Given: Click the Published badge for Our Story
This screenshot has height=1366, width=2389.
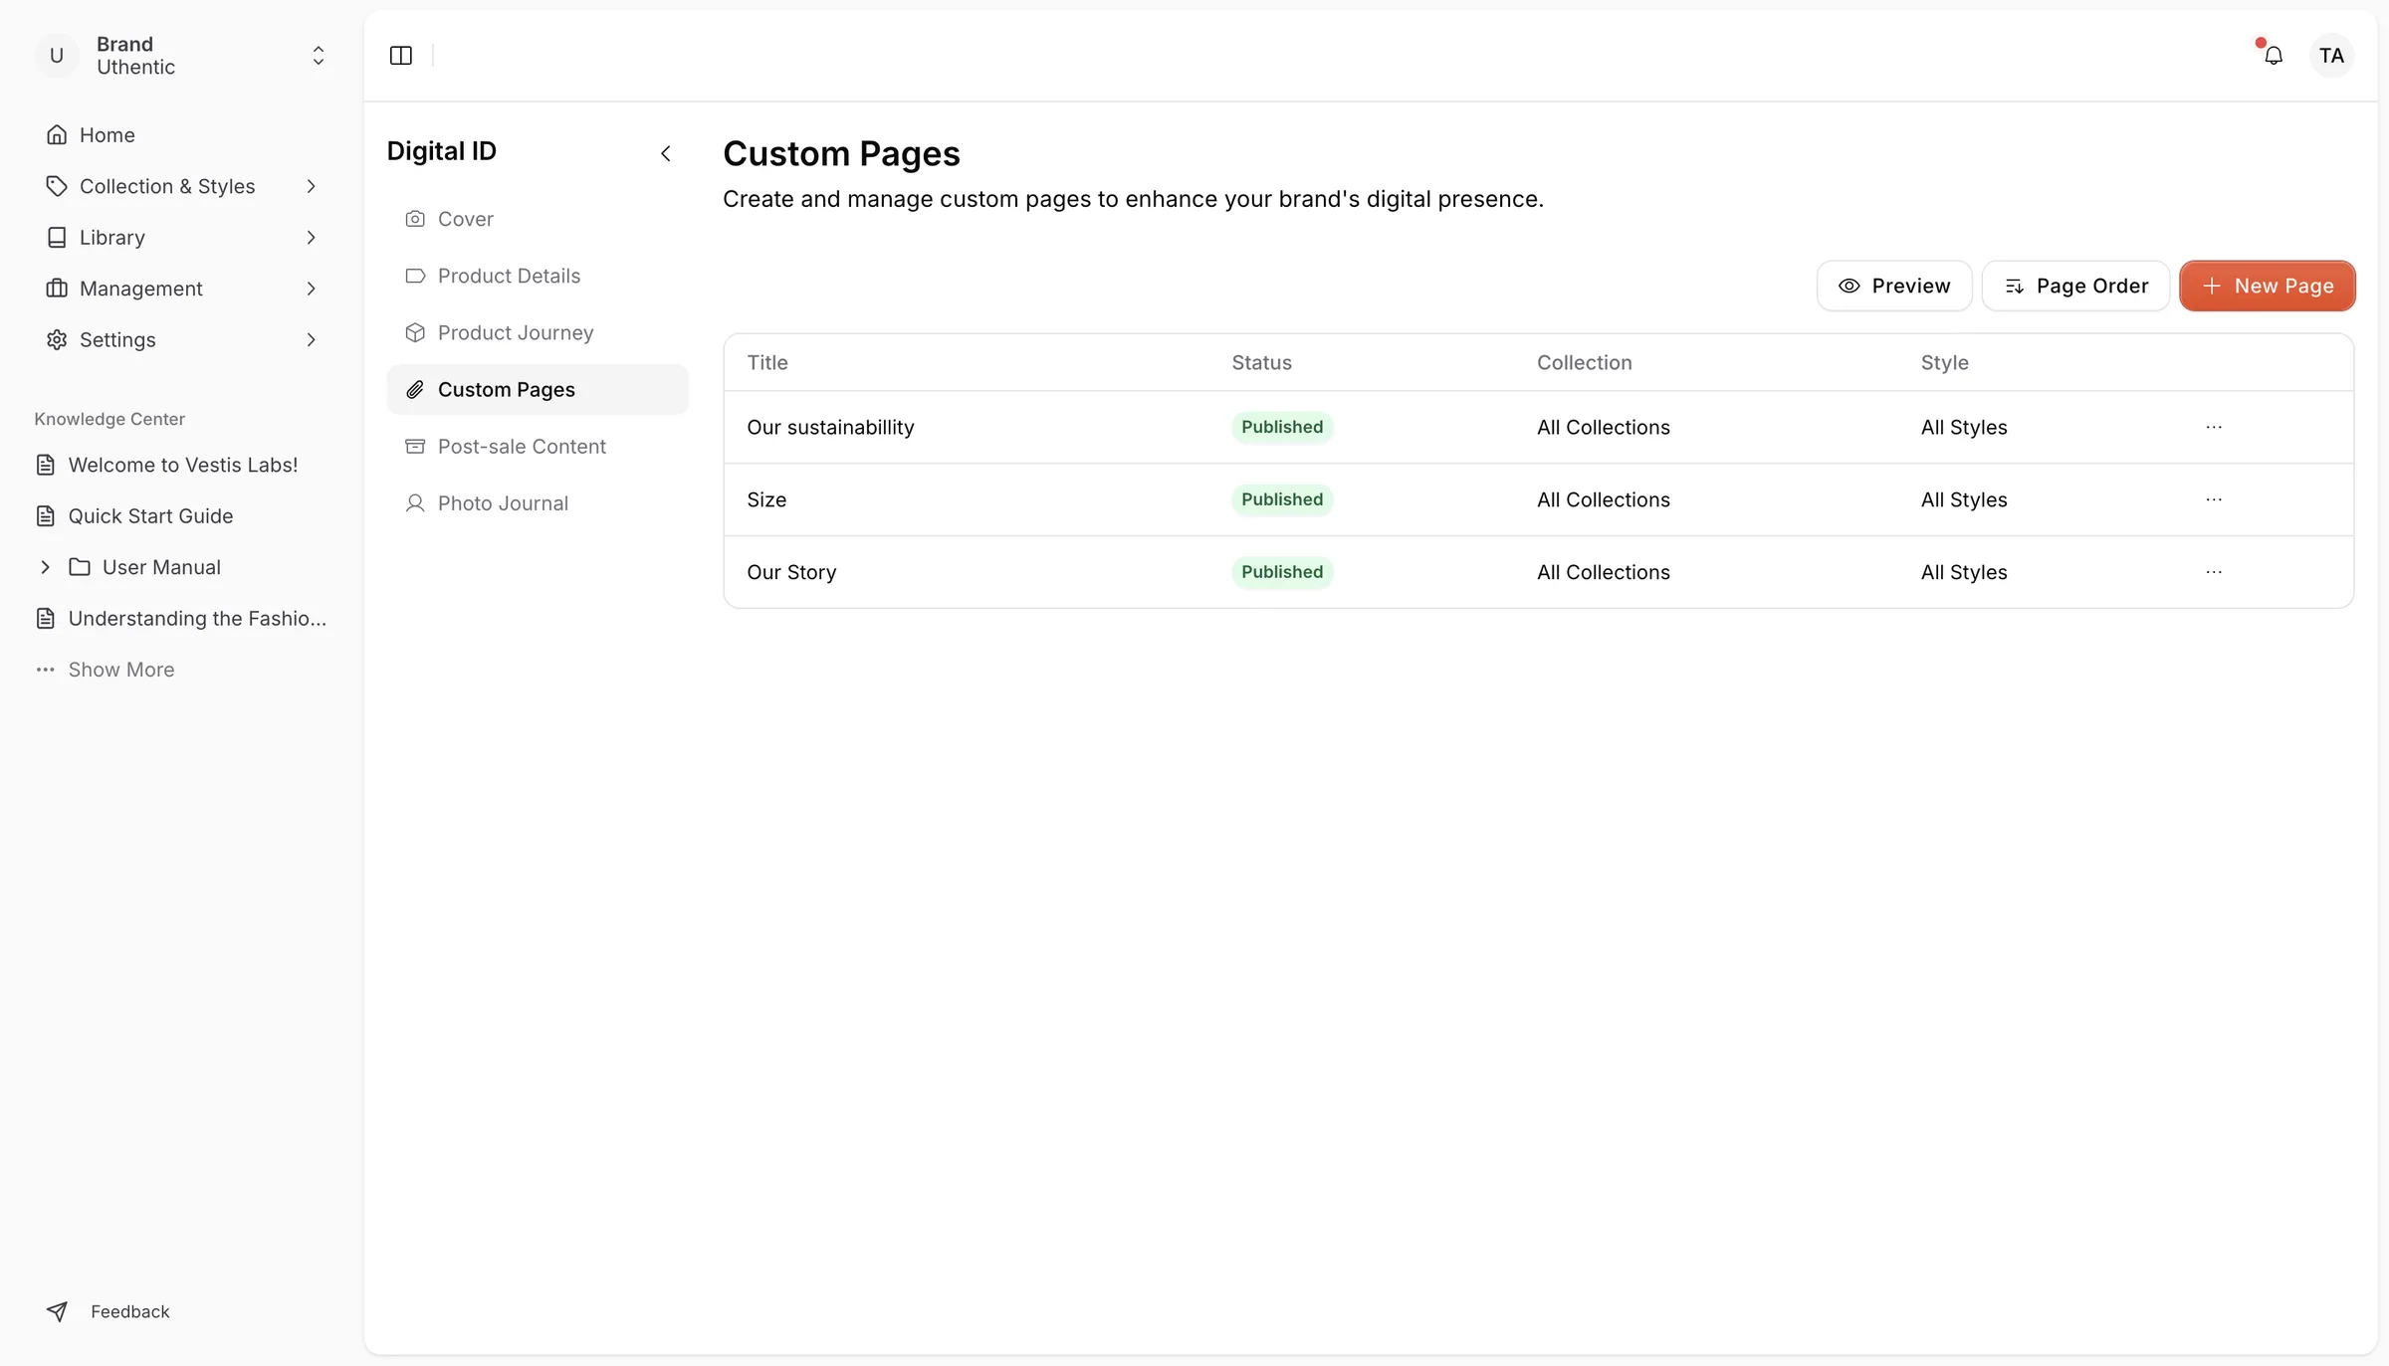Looking at the screenshot, I should (x=1282, y=572).
